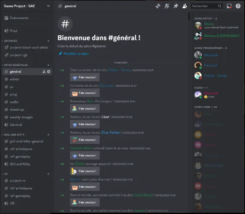Open the threads icon in header
245x214 pixels.
[x=158, y=6]
